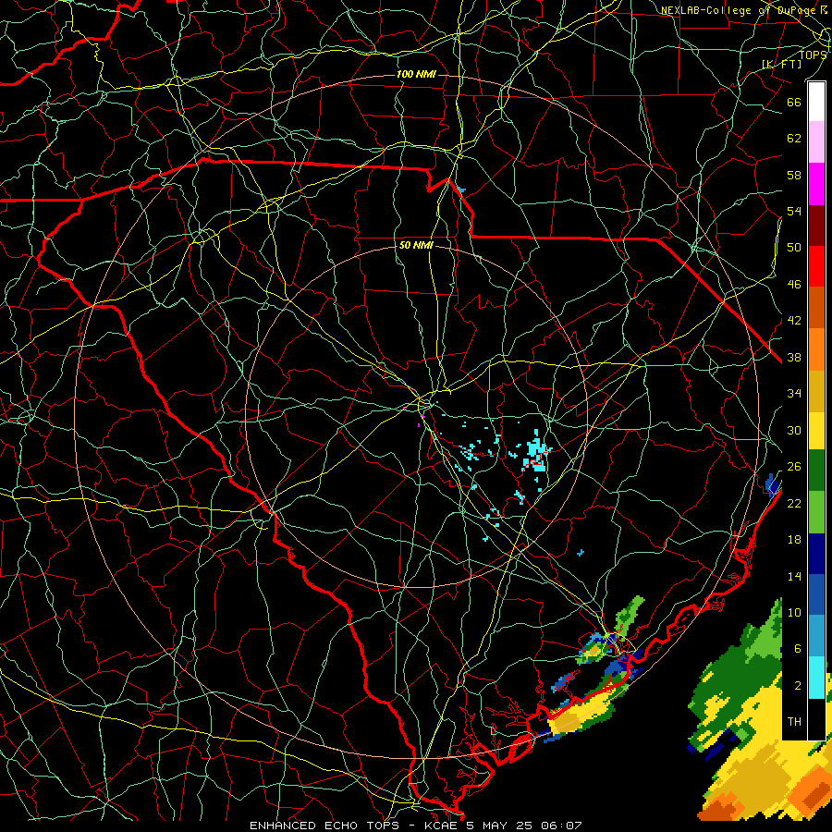
Task: Click the light pink legend swatch
Action: pos(816,142)
